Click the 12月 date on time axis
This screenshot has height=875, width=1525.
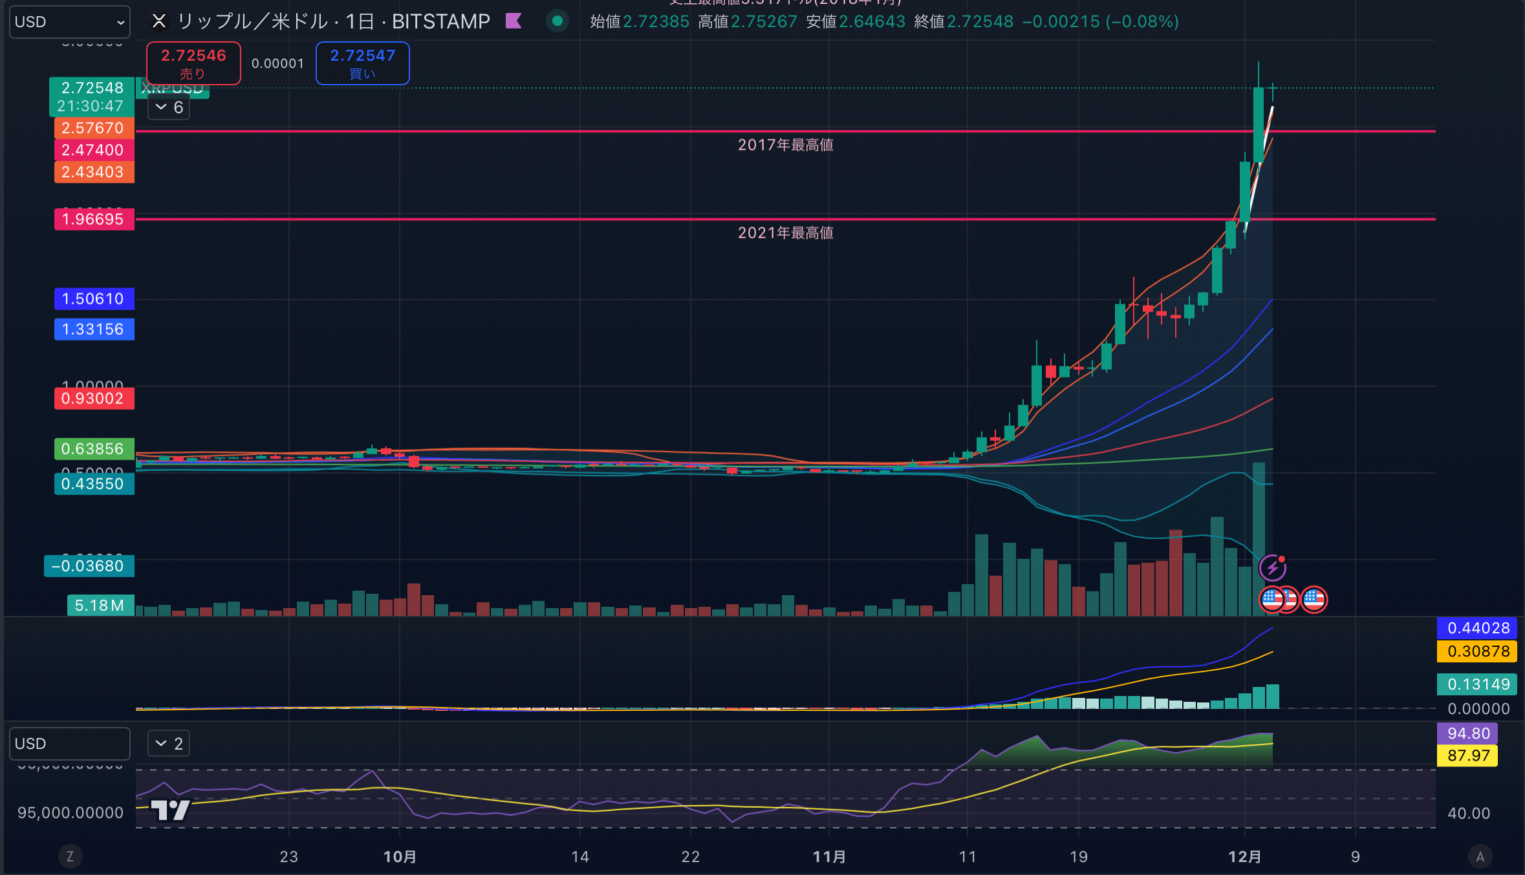click(1244, 857)
